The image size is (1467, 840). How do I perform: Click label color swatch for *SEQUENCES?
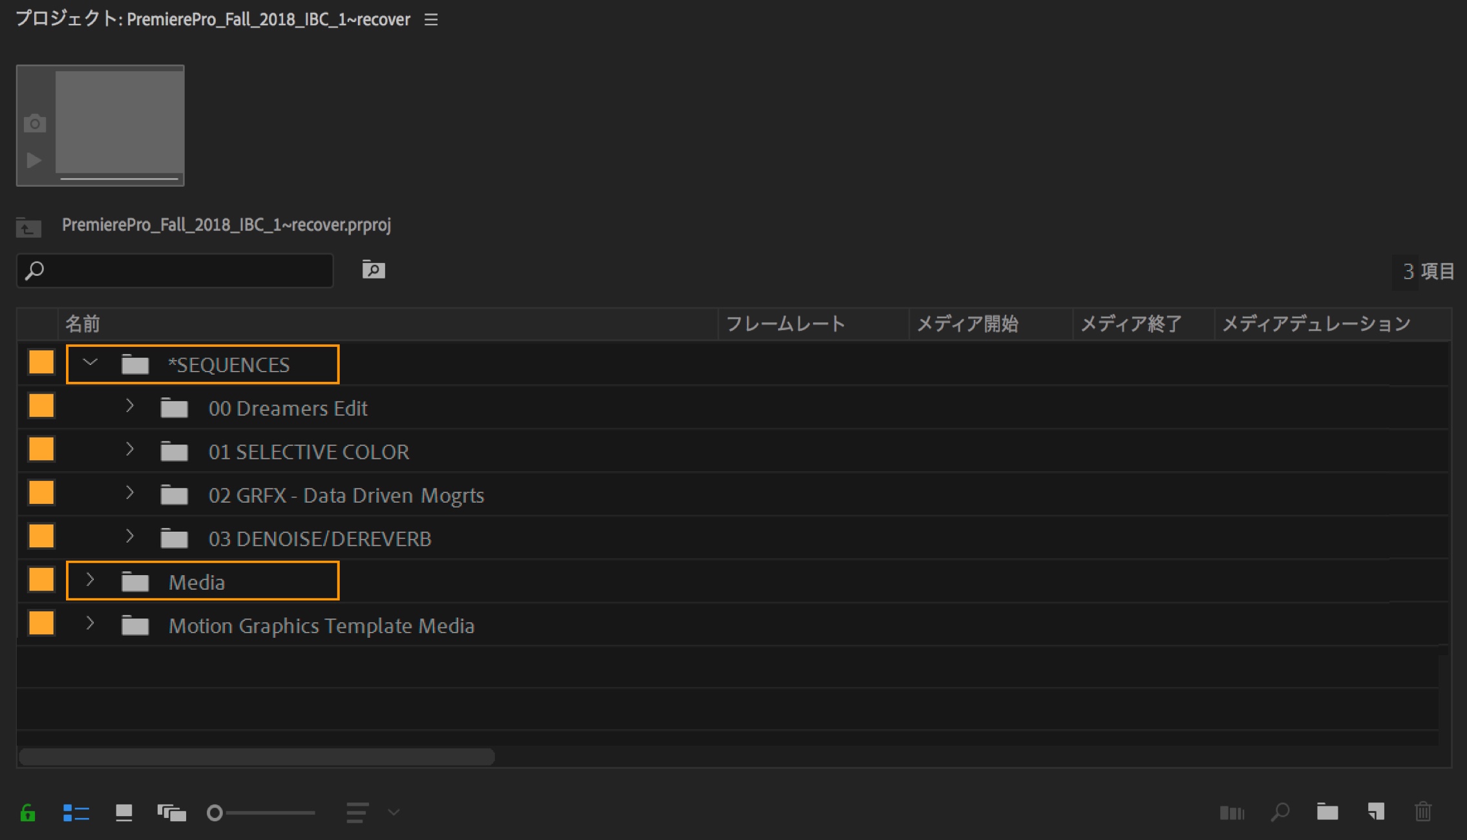41,362
